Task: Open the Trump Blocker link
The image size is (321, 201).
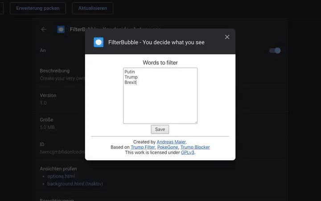Action: coord(195,147)
